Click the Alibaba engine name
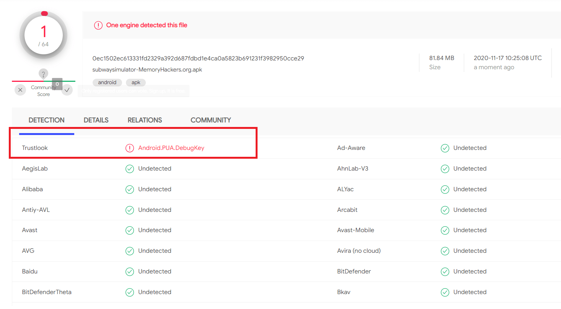This screenshot has height=309, width=561. pyautogui.click(x=33, y=189)
